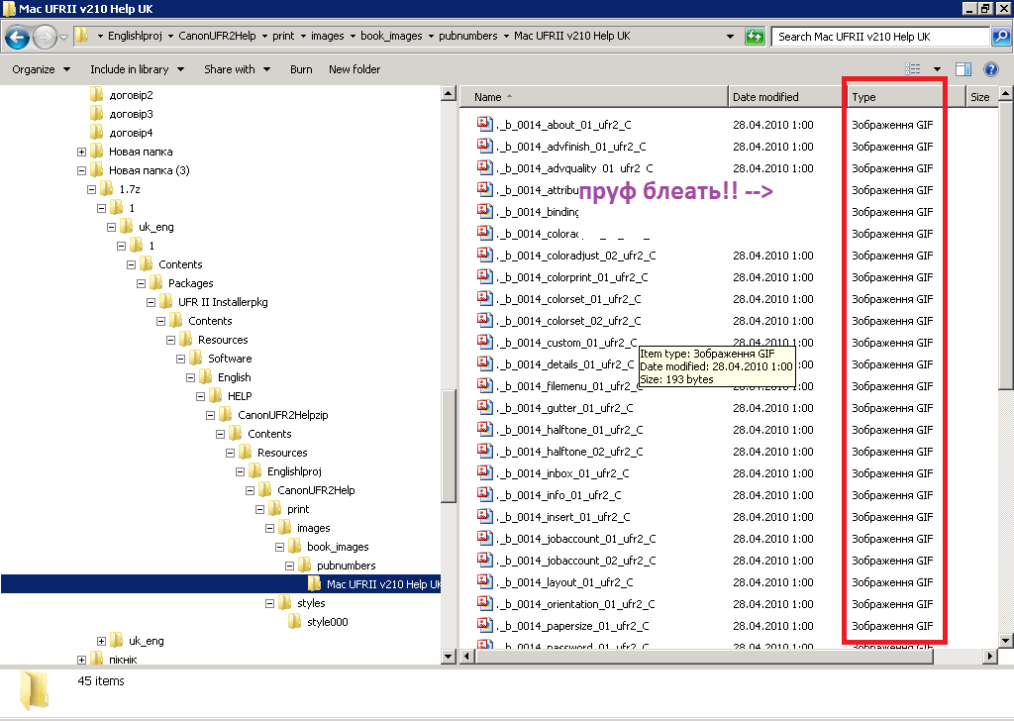Click the file icon of _b_0014_papersize_01_ufr2_C
This screenshot has height=721, width=1014.
coord(484,625)
